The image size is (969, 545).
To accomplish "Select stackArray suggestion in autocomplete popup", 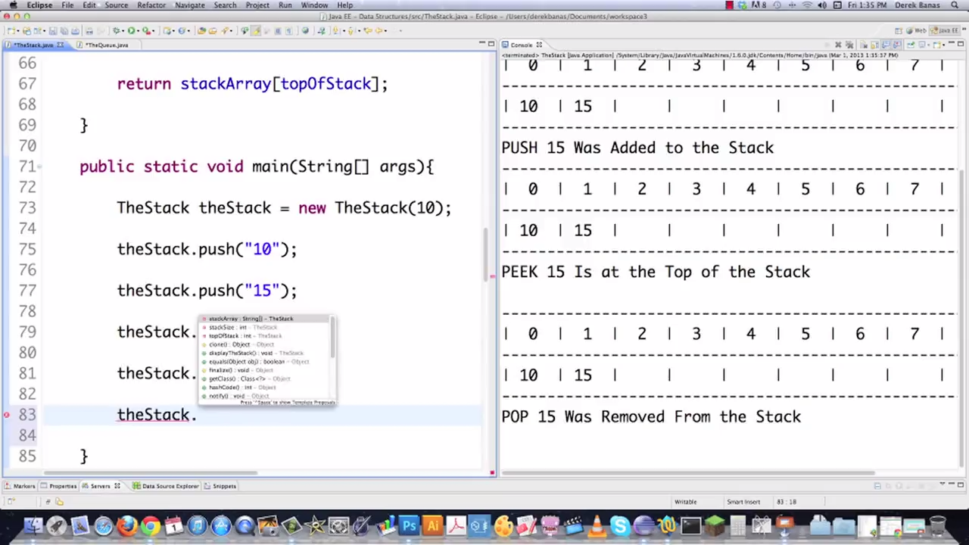I will tap(265, 319).
